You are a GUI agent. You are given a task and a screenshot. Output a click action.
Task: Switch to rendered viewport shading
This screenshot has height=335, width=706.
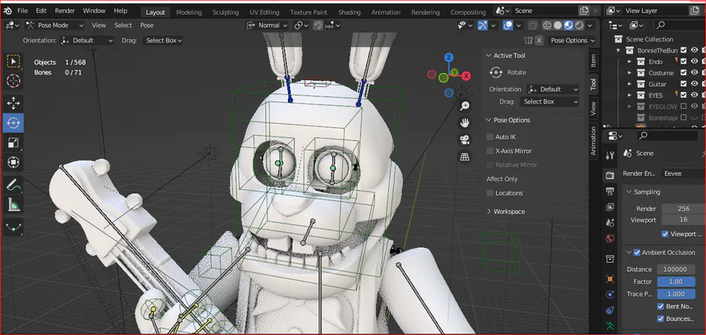580,26
